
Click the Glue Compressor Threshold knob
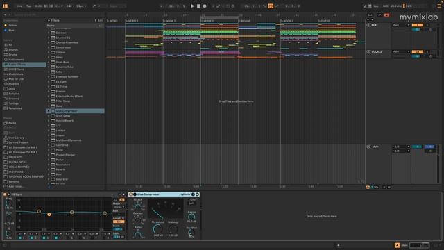[x=157, y=228]
